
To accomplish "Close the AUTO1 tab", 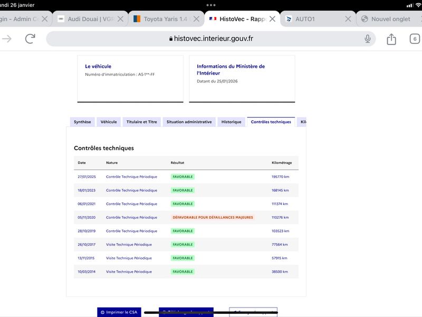I will pos(348,19).
